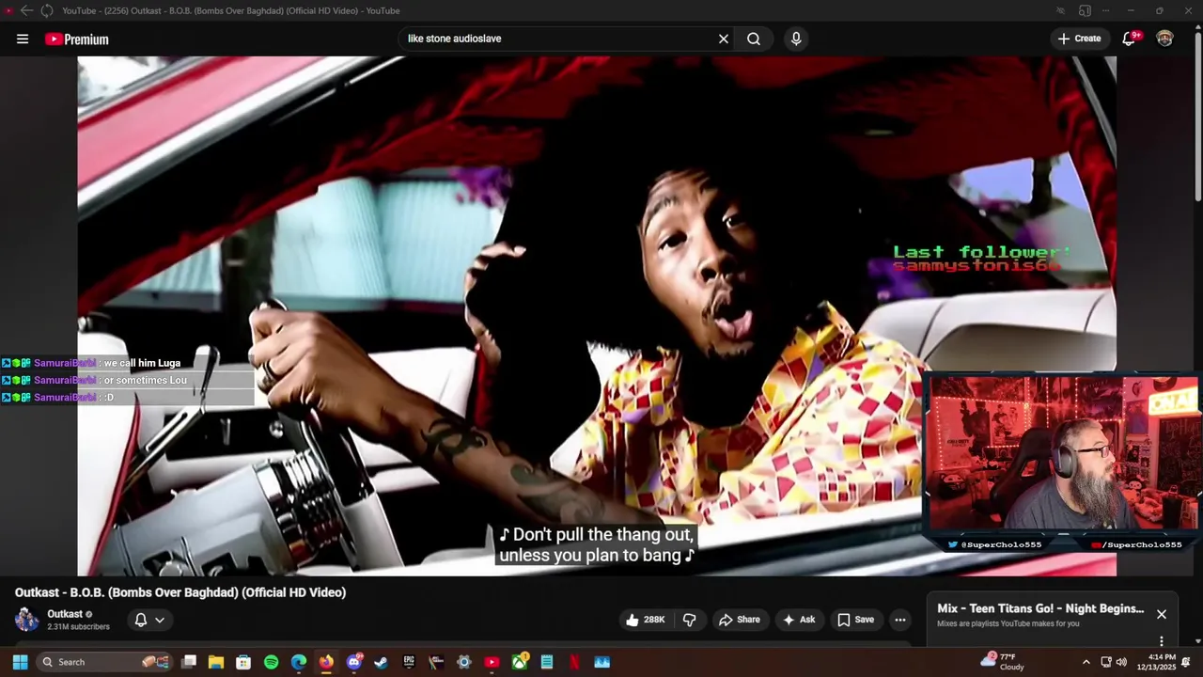Open the Outkast channel name link
Image resolution: width=1203 pixels, height=677 pixels.
coord(65,614)
